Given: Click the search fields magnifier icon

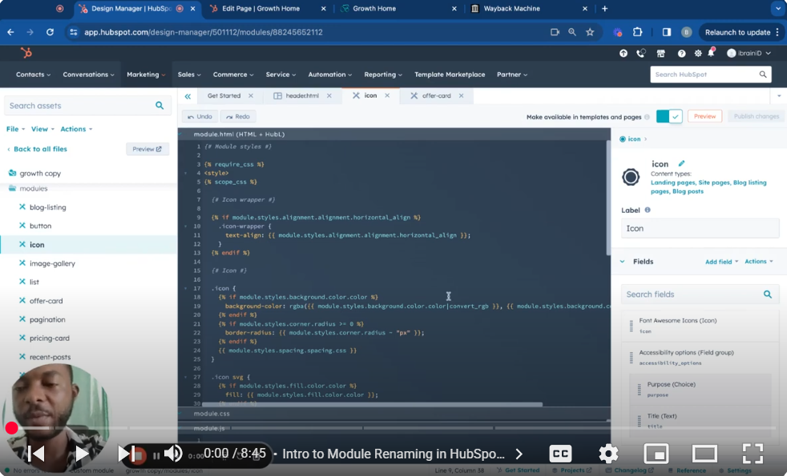Looking at the screenshot, I should (x=768, y=294).
